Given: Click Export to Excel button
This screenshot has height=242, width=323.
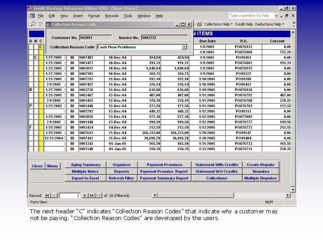Looking at the screenshot, I should coord(85,178).
